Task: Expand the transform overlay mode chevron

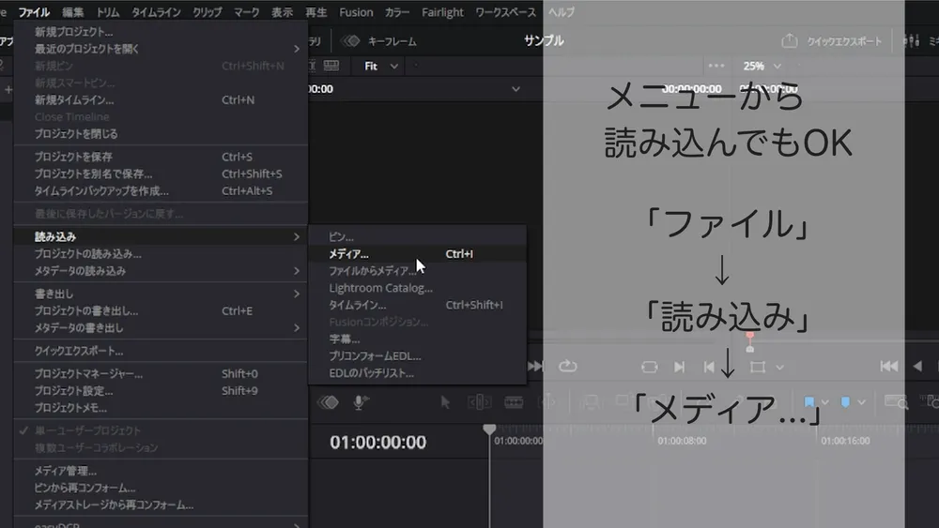Action: coord(779,367)
